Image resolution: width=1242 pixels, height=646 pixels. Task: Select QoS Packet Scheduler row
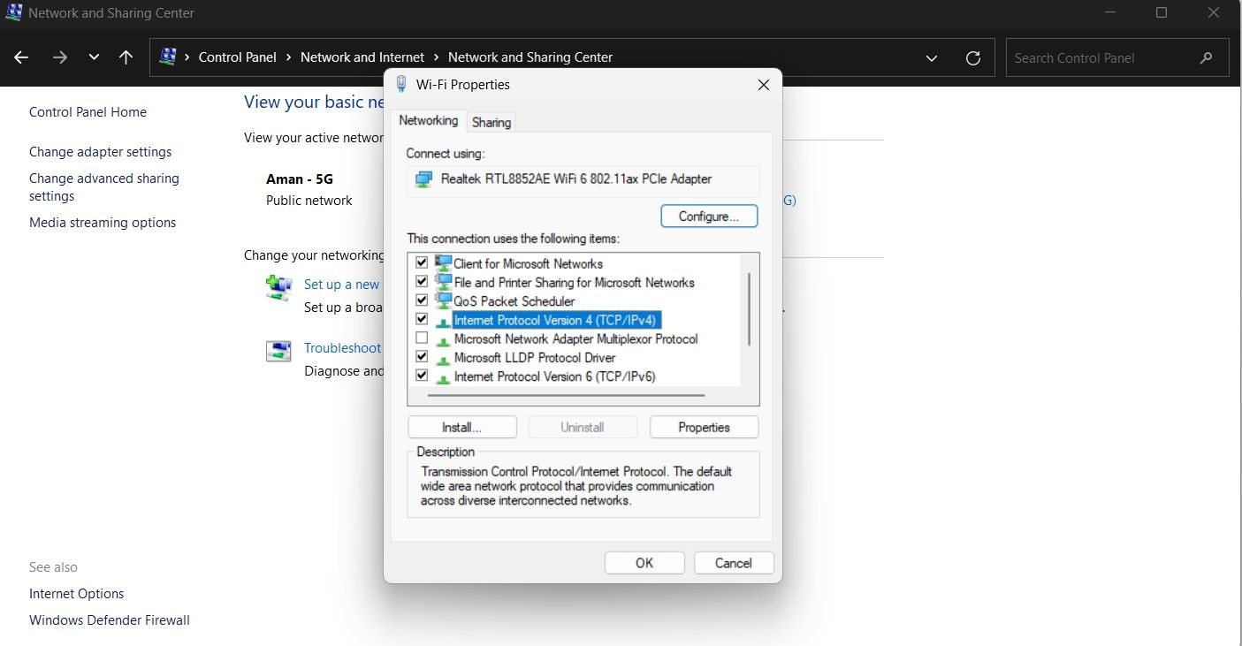(x=514, y=301)
